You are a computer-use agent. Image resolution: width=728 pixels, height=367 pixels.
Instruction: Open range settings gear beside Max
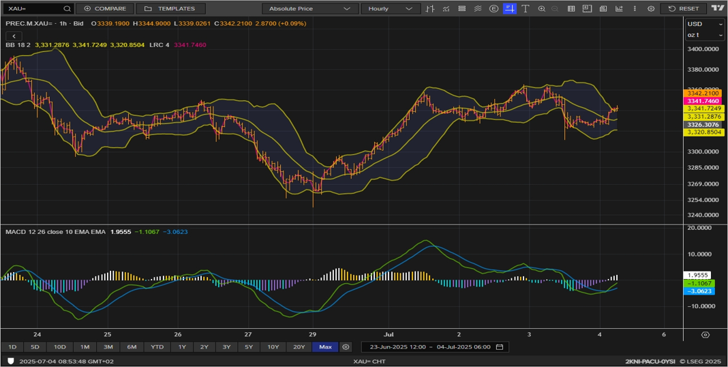(x=346, y=347)
